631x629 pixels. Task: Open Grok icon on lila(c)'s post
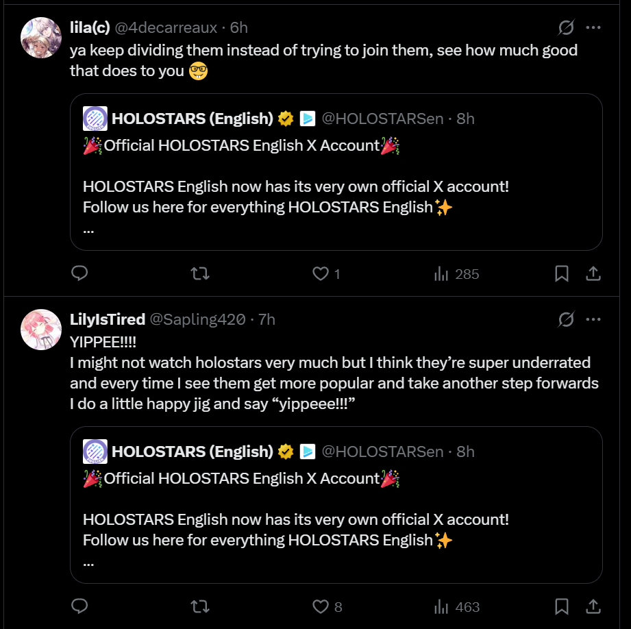(x=566, y=28)
